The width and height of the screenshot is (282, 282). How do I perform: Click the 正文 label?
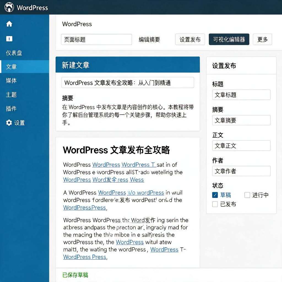pos(218,135)
